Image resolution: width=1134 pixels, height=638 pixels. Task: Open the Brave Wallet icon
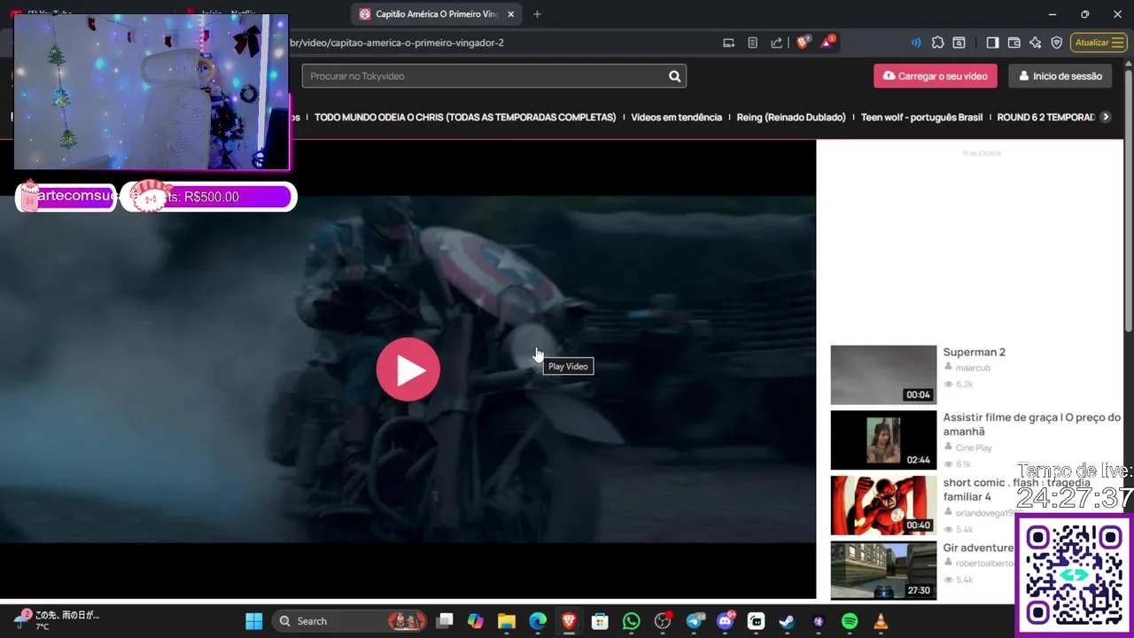[1014, 43]
